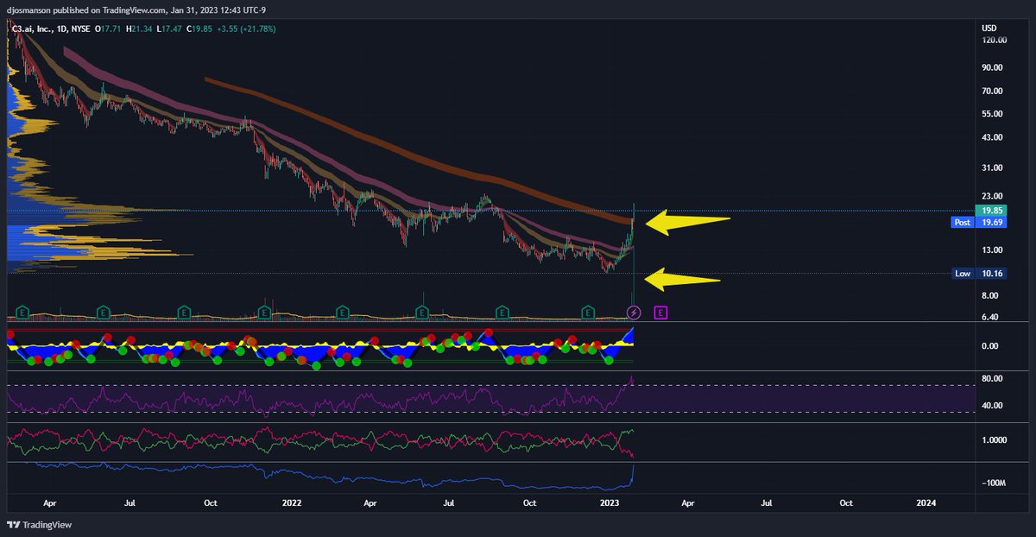
Task: Click the 2023 label on the time axis
Action: (x=610, y=502)
